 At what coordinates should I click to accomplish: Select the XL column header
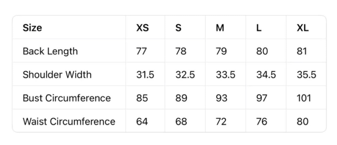(x=303, y=28)
